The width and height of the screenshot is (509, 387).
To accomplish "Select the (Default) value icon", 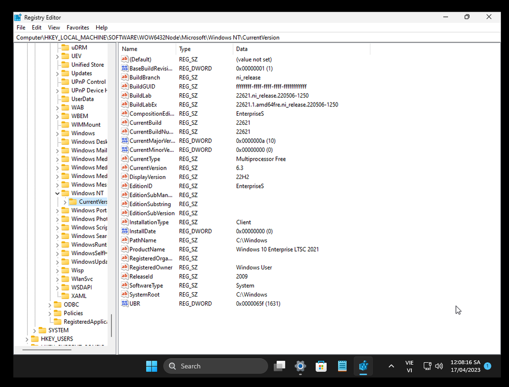I will tap(125, 59).
